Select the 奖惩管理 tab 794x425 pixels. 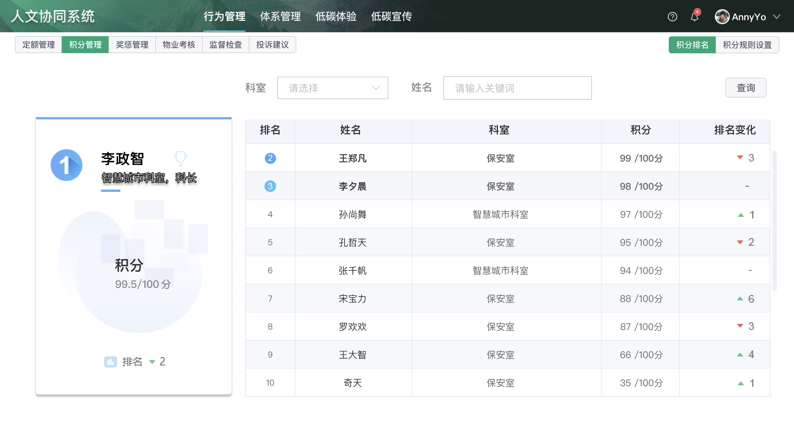(x=132, y=45)
